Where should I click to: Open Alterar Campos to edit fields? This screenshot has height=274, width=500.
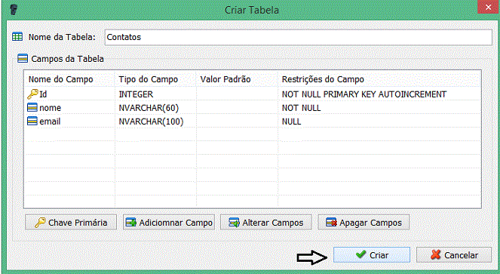tap(266, 222)
